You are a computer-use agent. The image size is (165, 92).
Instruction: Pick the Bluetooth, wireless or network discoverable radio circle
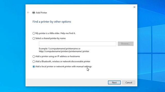(x=34, y=62)
